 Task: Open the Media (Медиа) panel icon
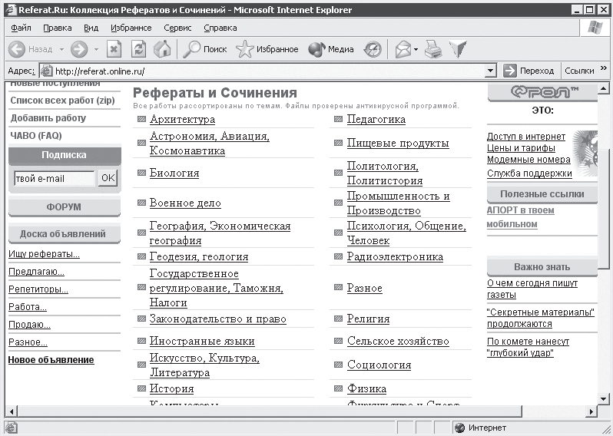pyautogui.click(x=331, y=49)
